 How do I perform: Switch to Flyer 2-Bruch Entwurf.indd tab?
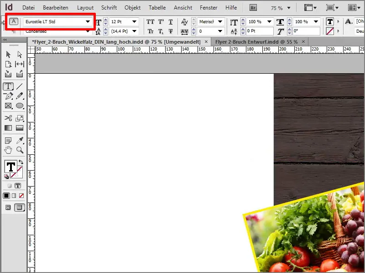click(256, 42)
